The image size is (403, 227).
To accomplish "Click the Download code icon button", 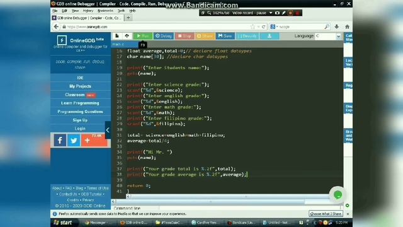I will pos(270,36).
